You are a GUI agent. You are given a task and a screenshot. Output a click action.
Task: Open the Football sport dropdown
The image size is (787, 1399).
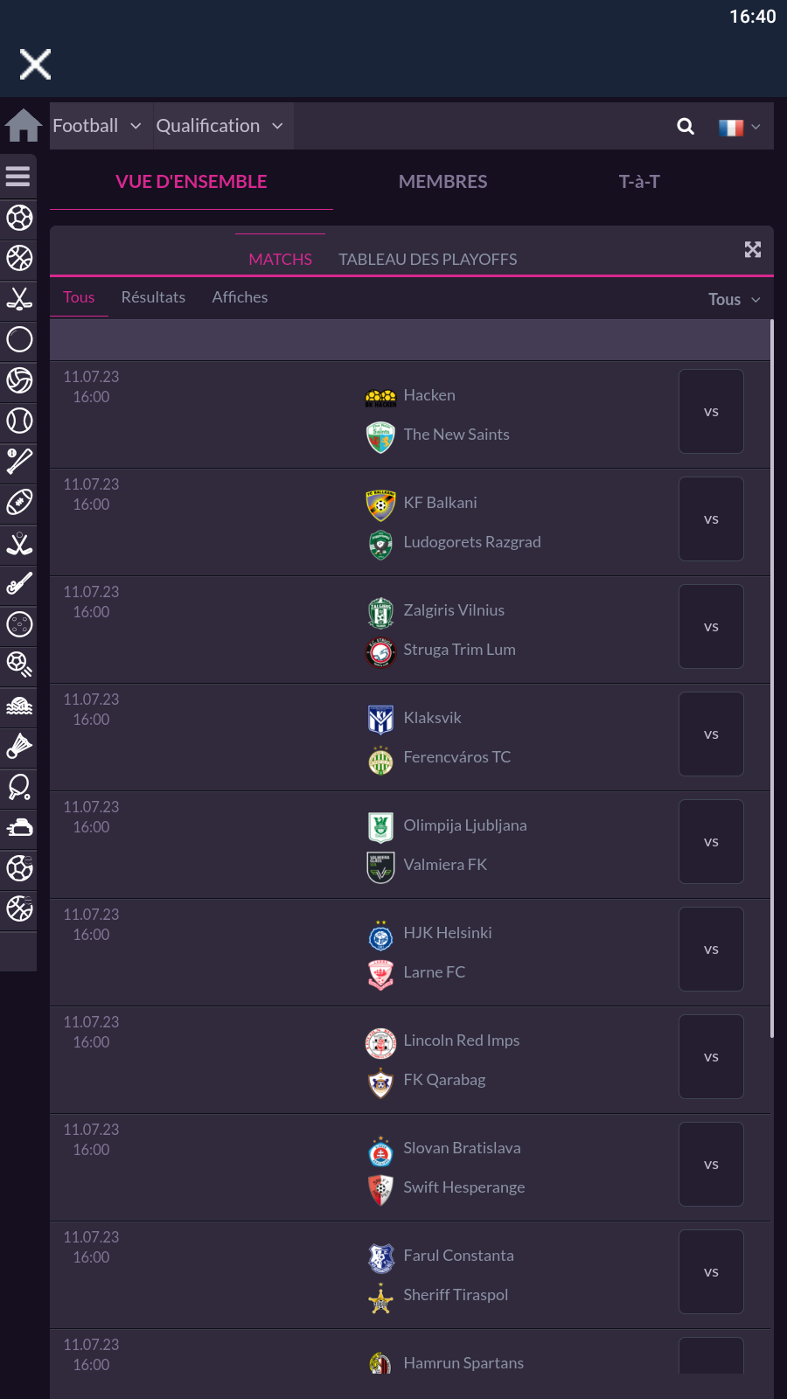coord(97,126)
